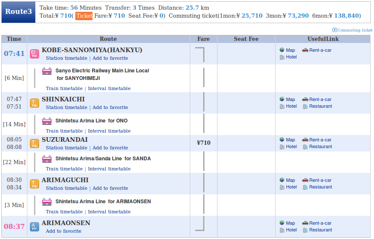Image resolution: width=374 pixels, height=239 pixels.
Task: Click the orange Tra. icon at Arimaguchi
Action: pos(34,184)
